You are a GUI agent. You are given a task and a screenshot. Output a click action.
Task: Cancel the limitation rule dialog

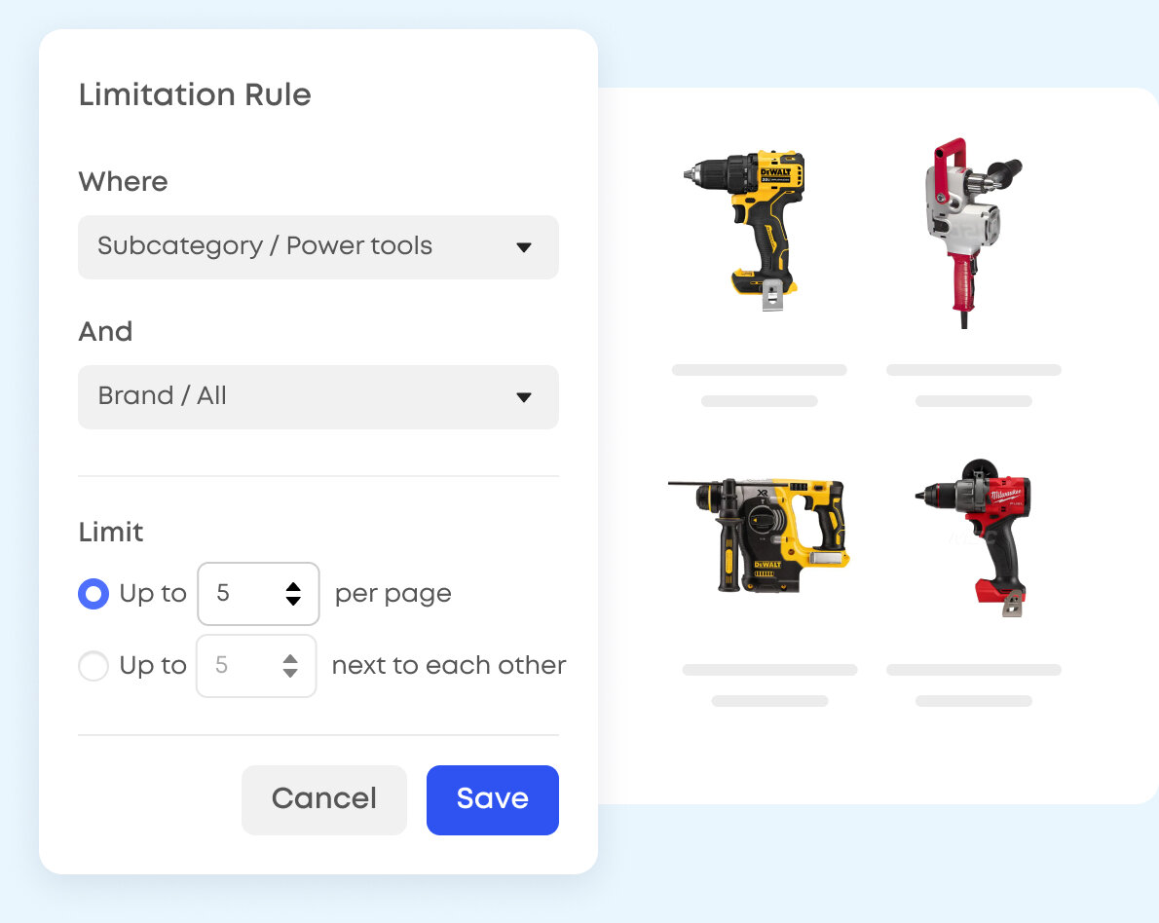coord(323,799)
